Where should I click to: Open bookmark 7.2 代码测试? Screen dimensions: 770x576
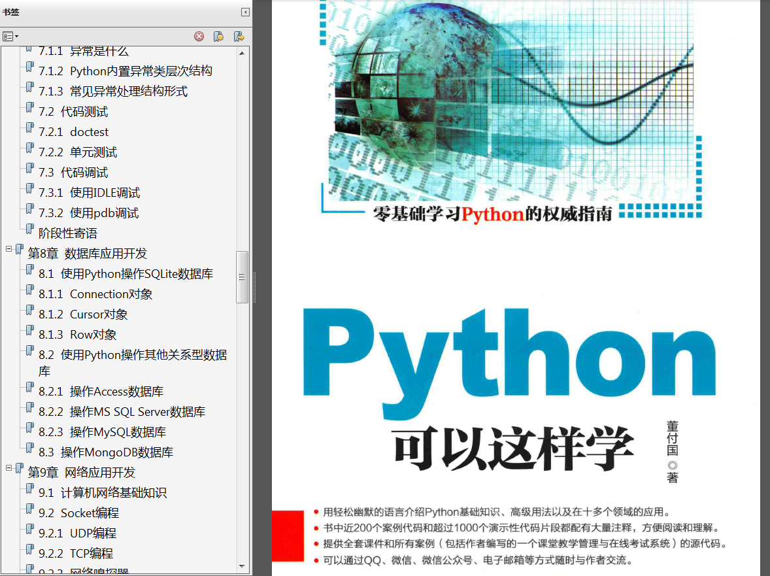click(x=73, y=112)
